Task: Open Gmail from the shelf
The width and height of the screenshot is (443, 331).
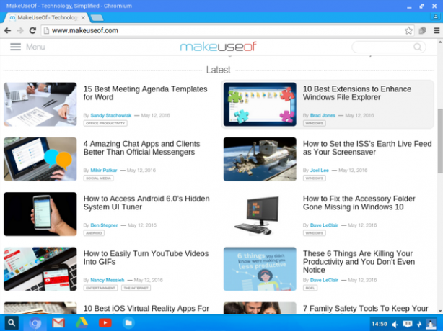Action: click(58, 323)
